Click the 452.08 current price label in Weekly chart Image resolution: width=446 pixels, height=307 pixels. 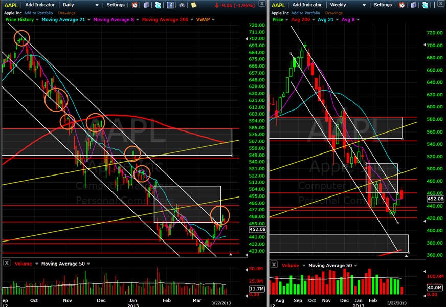[435, 199]
